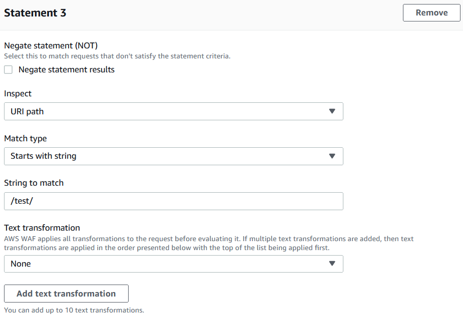Click the Add text transformation button
This screenshot has width=463, height=315.
[x=66, y=294]
